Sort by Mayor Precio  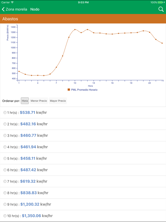tap(58, 101)
